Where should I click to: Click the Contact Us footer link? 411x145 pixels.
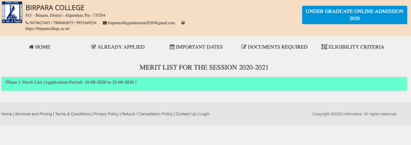(x=186, y=114)
